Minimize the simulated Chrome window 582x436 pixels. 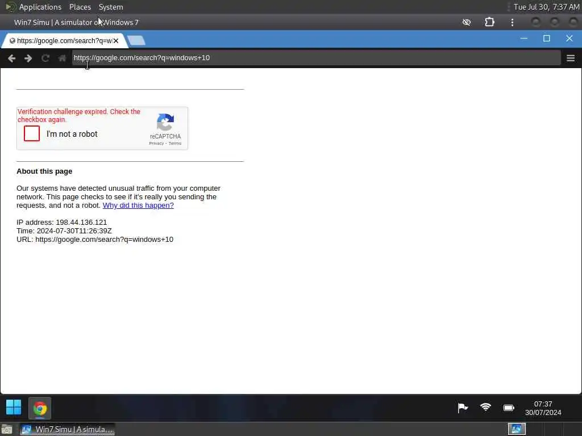(523, 39)
